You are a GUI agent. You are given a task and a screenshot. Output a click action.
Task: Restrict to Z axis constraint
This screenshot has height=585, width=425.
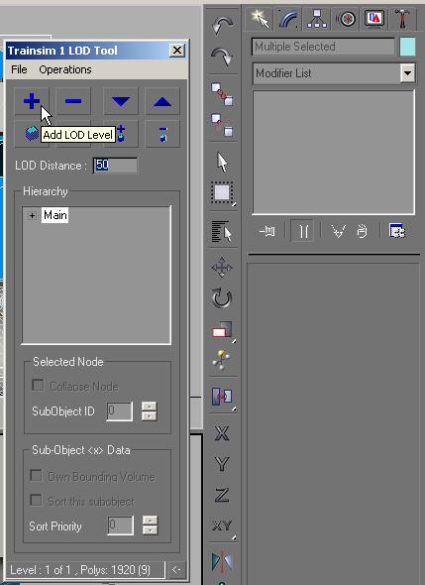tap(222, 495)
